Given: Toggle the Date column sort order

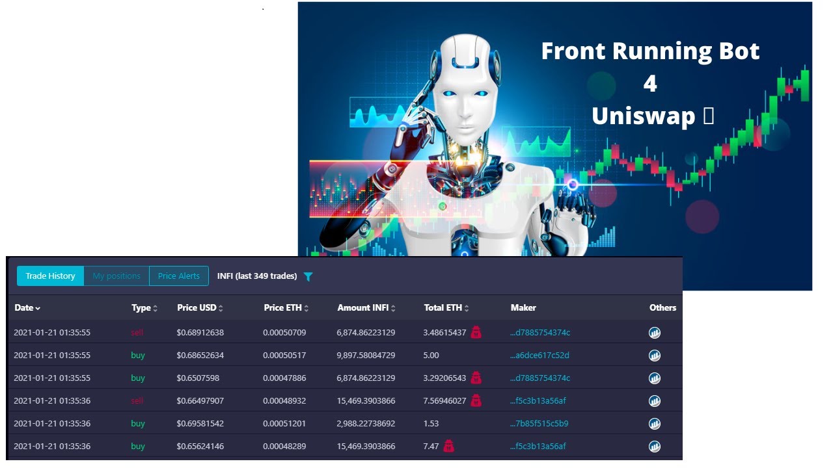Looking at the screenshot, I should pyautogui.click(x=27, y=307).
